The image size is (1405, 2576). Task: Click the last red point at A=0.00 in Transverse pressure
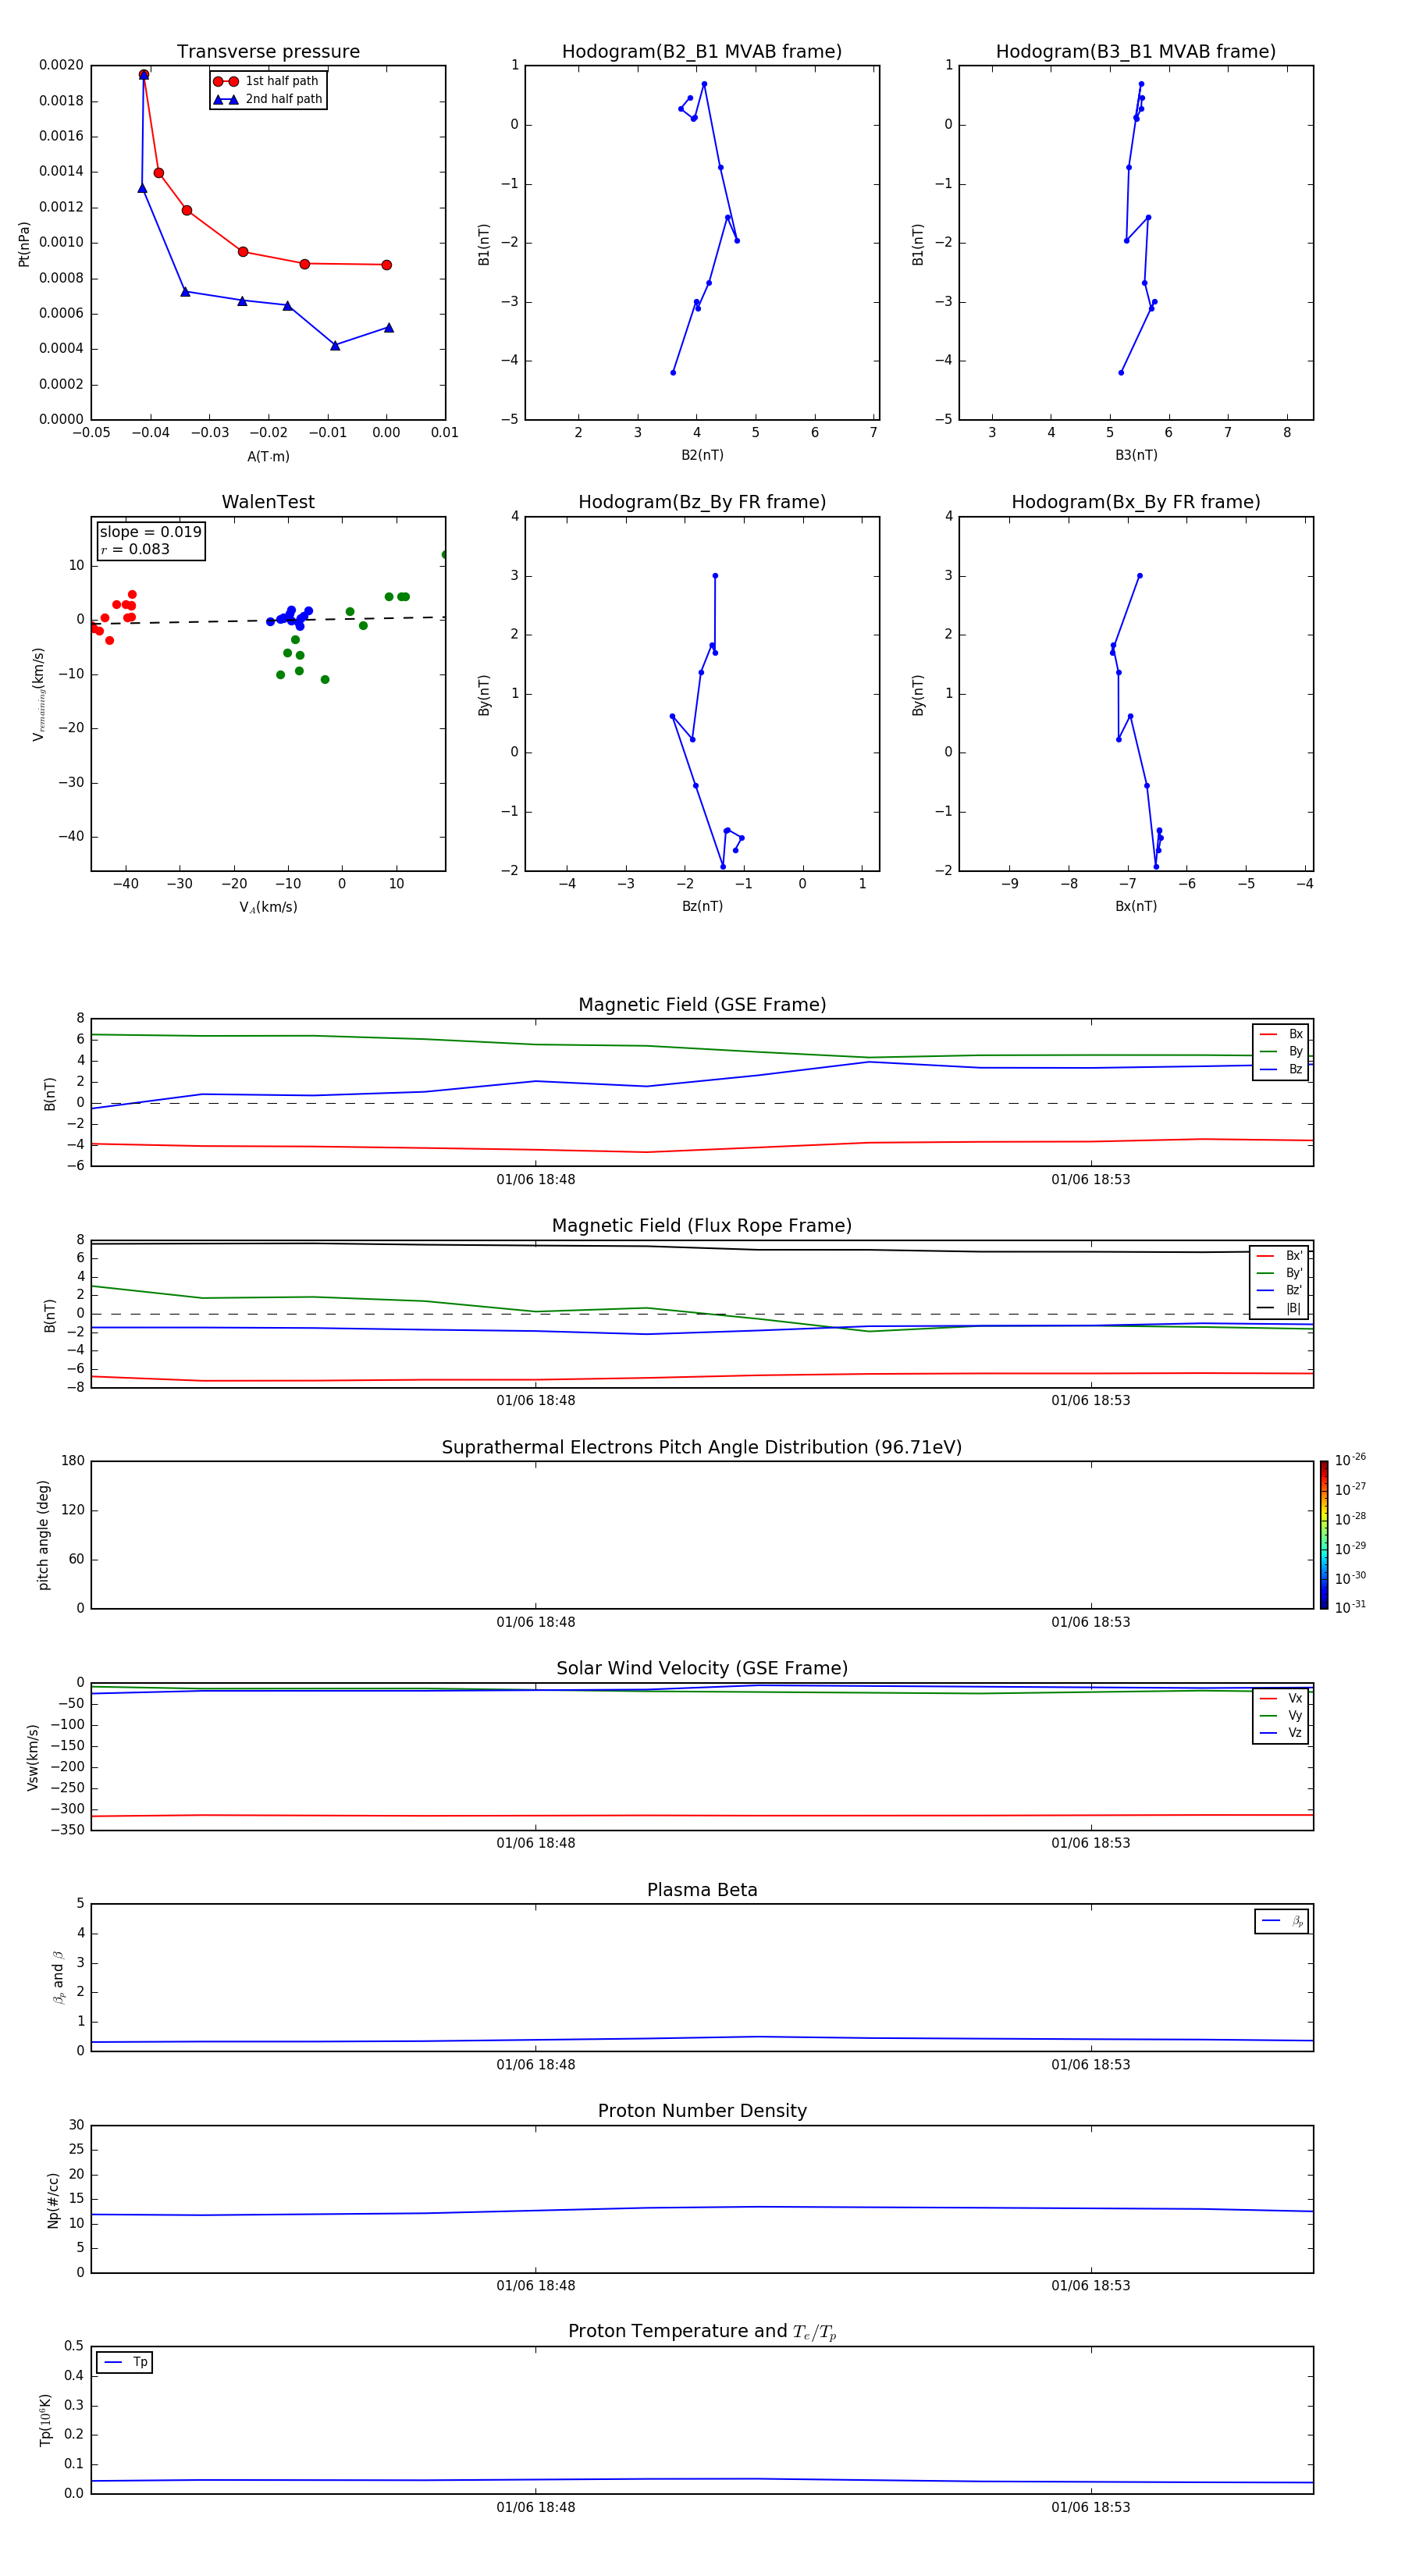click(387, 265)
